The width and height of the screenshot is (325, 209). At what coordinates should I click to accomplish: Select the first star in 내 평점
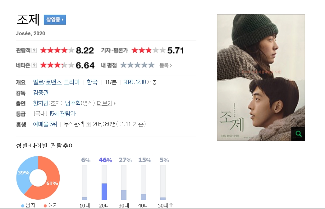click(124, 65)
